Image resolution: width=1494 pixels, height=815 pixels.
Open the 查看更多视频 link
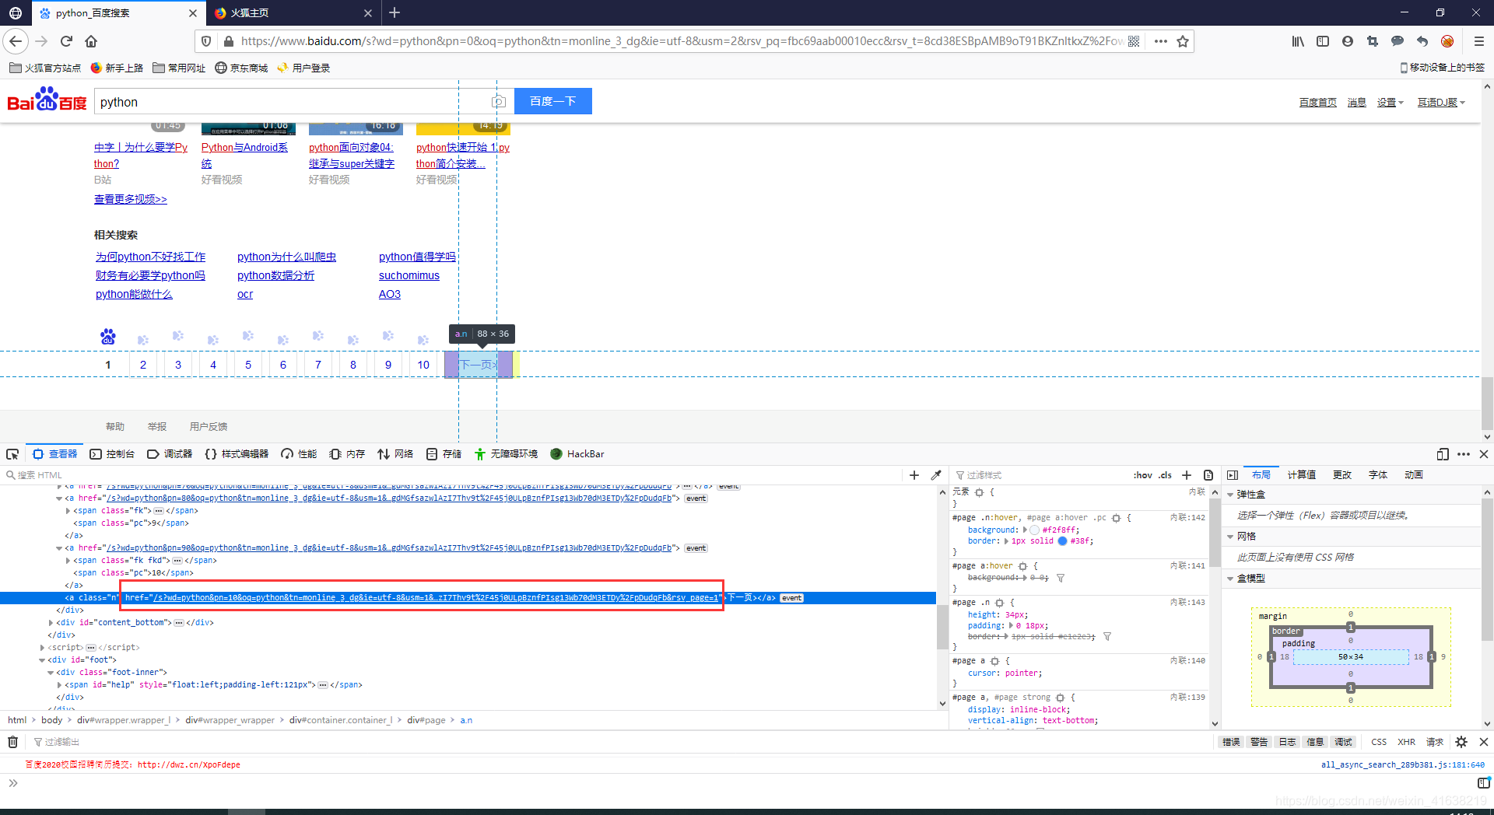tap(131, 199)
